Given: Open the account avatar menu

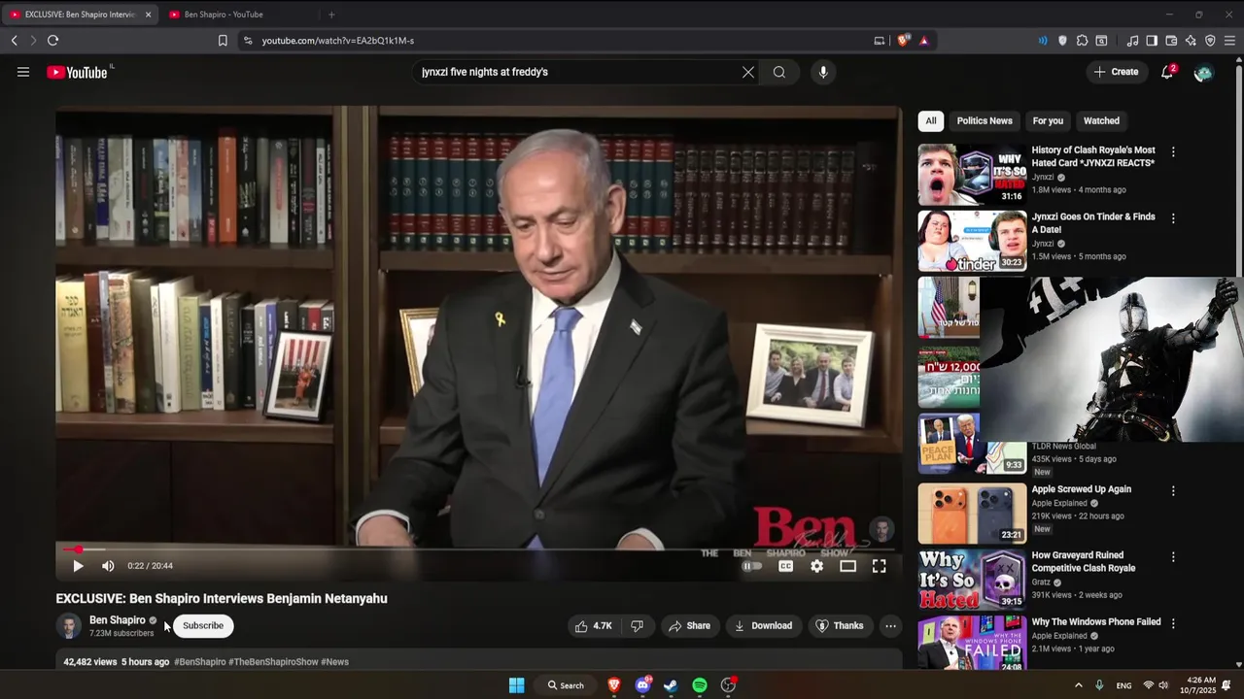Looking at the screenshot, I should [x=1203, y=73].
